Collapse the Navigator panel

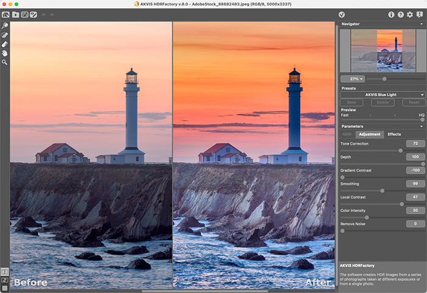422,24
